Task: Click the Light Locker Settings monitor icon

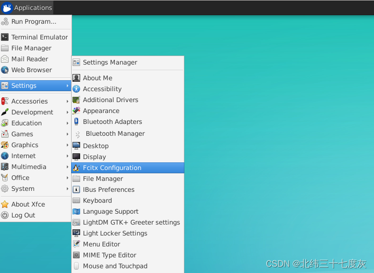Action: click(x=76, y=233)
